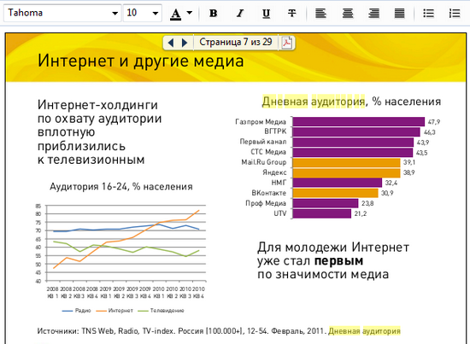Open the PDF document icon
470x344 pixels.
[287, 43]
